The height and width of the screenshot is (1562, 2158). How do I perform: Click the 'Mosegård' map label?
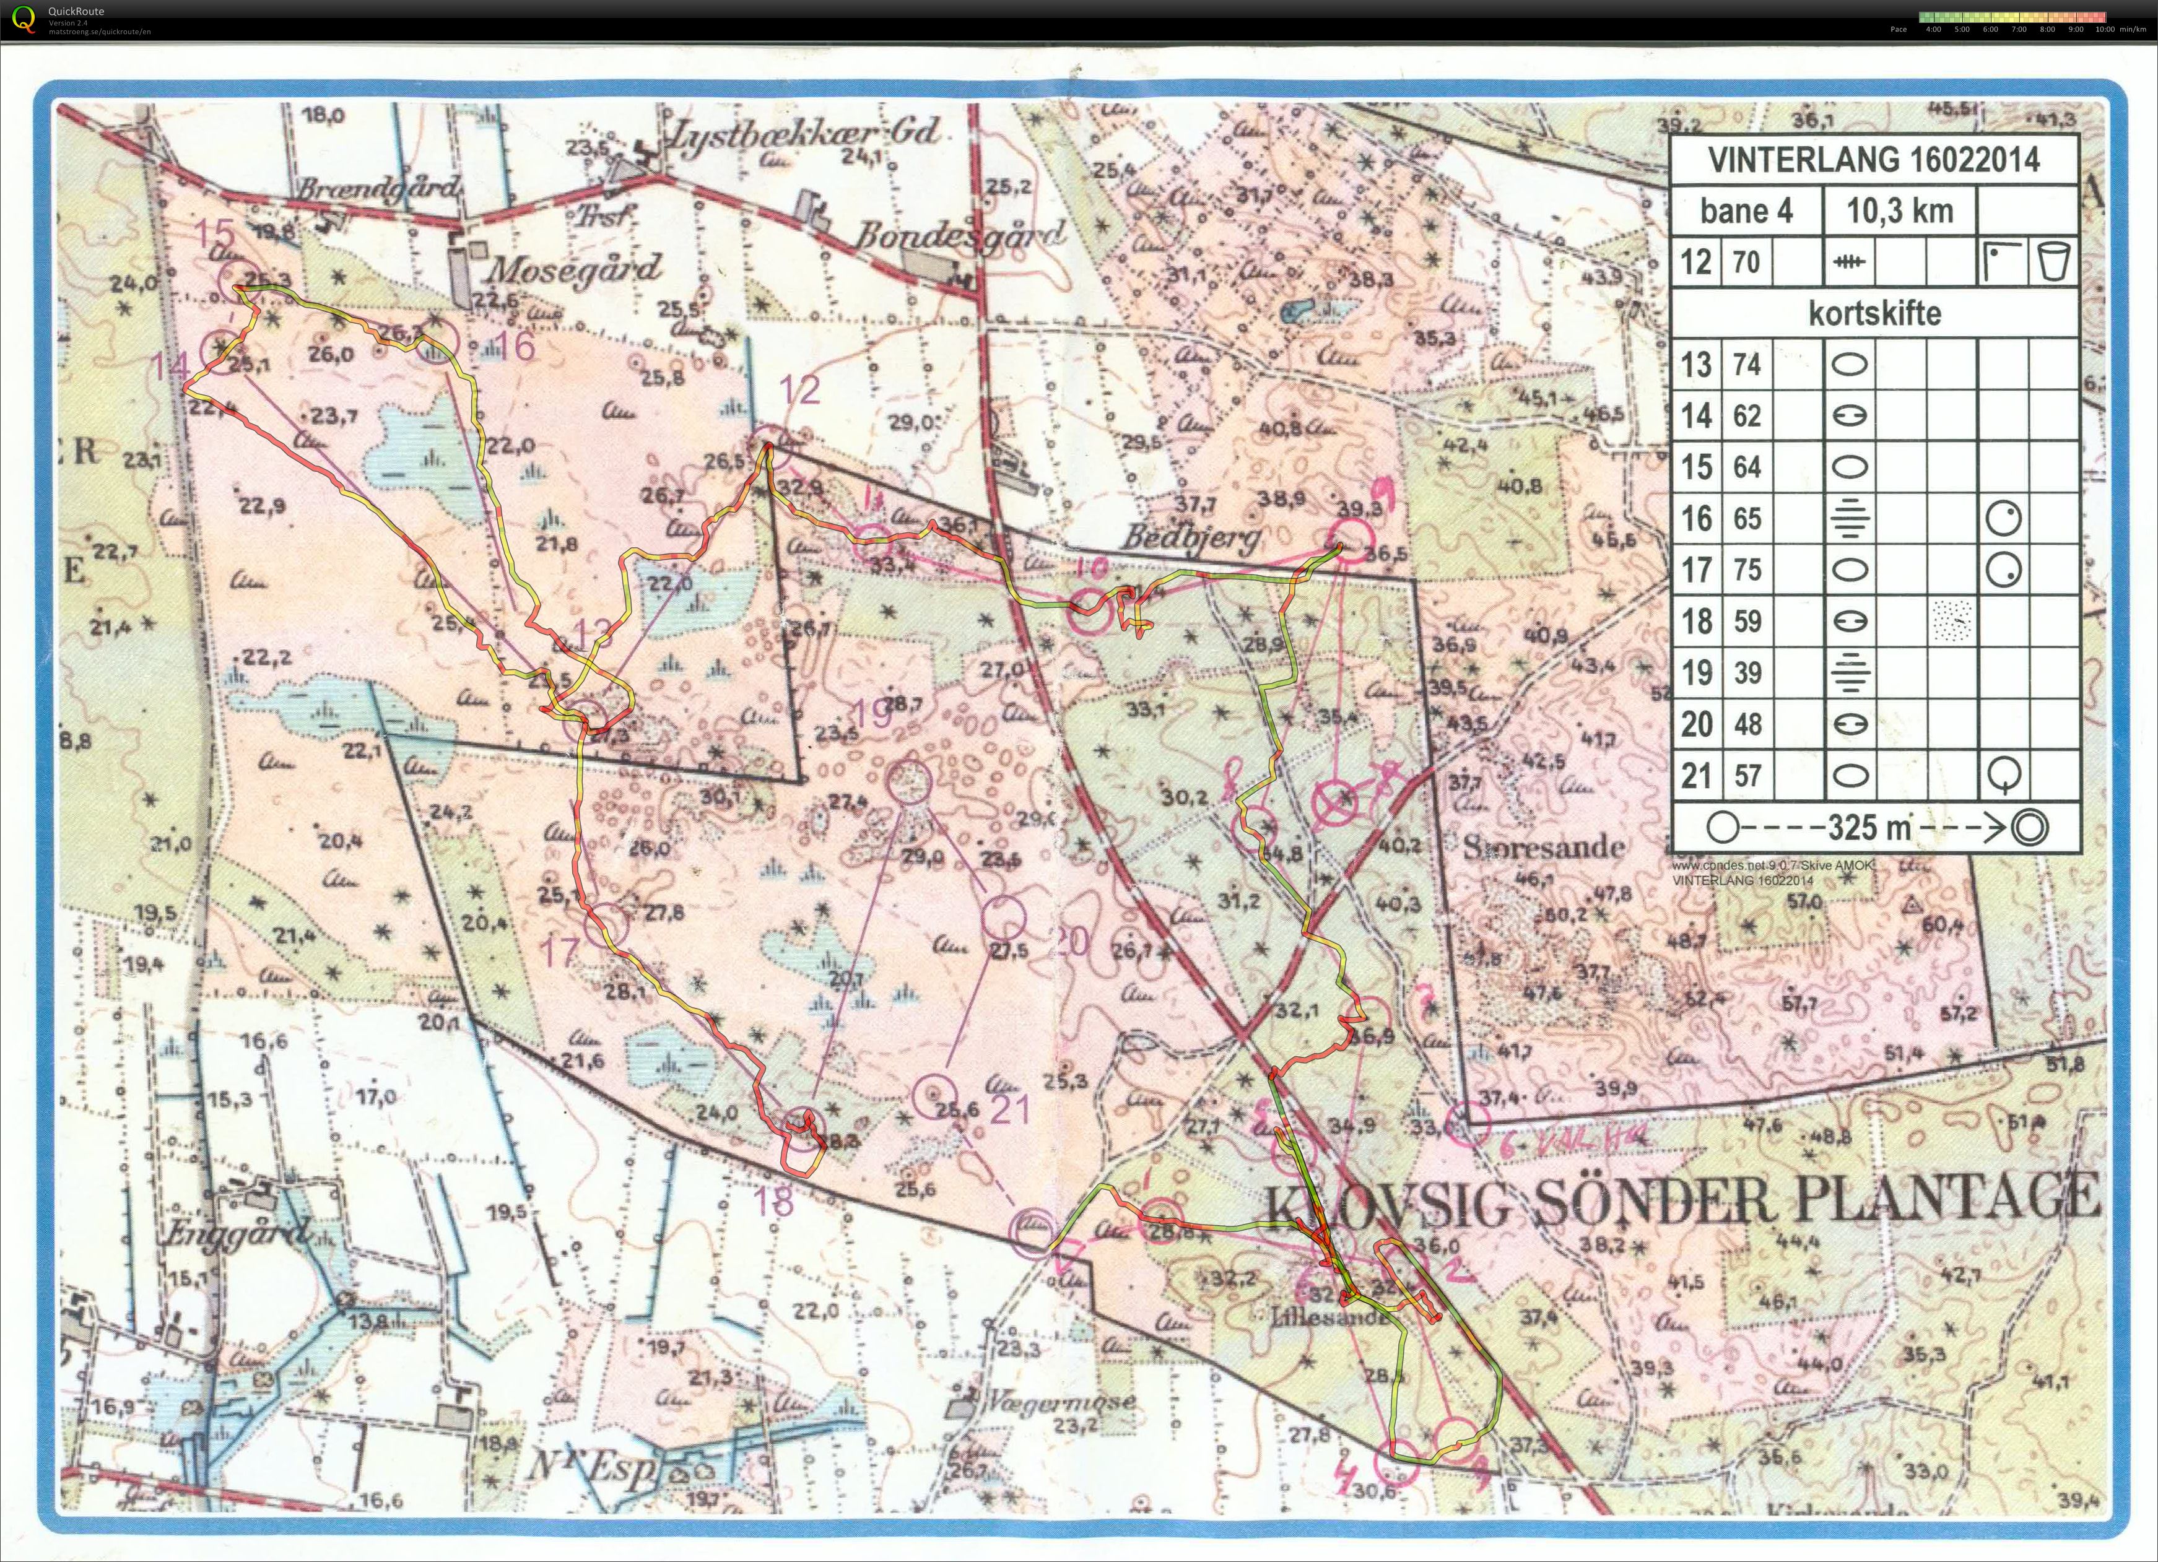tap(574, 269)
